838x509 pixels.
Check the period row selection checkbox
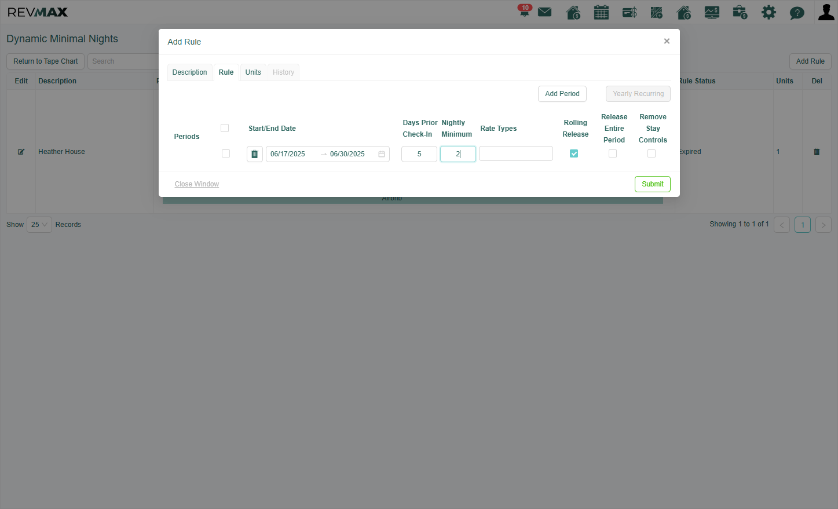pos(226,153)
